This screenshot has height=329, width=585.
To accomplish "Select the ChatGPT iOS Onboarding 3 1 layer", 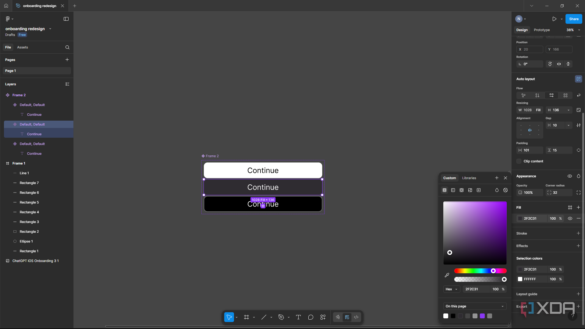I will point(35,261).
